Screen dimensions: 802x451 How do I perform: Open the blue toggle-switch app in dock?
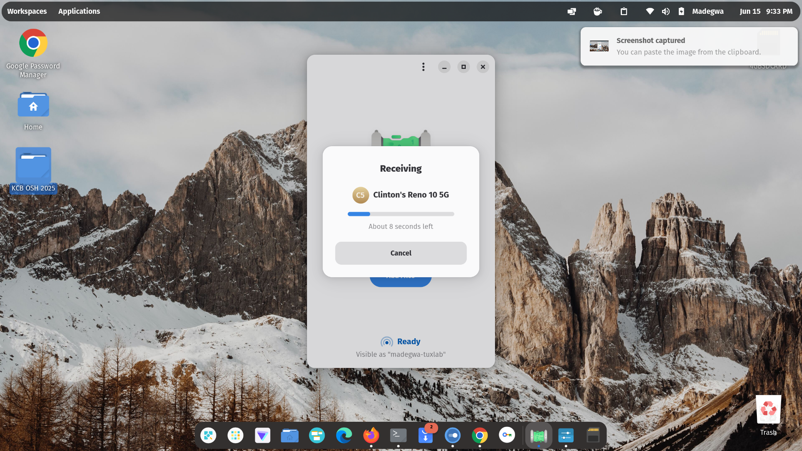(x=452, y=436)
